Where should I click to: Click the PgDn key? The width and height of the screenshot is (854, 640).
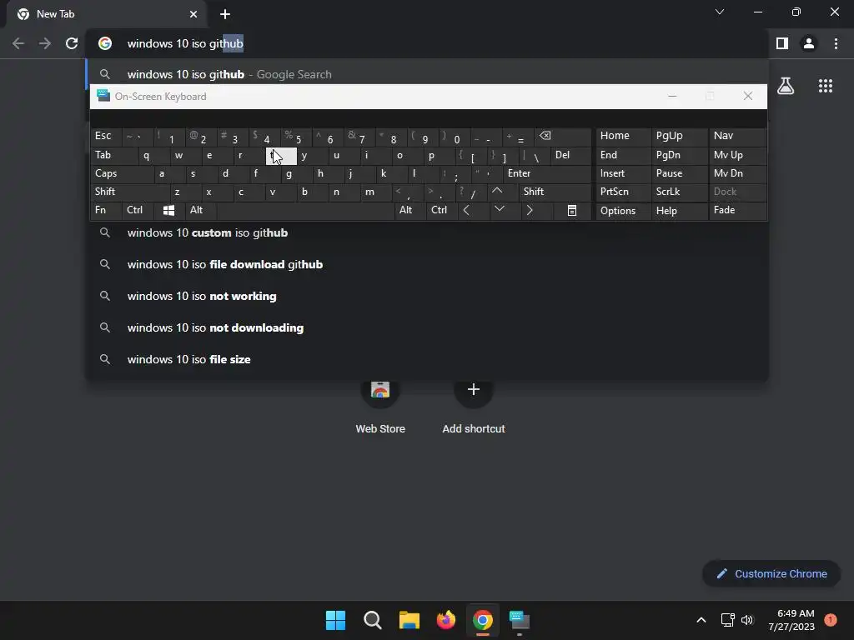(680, 156)
